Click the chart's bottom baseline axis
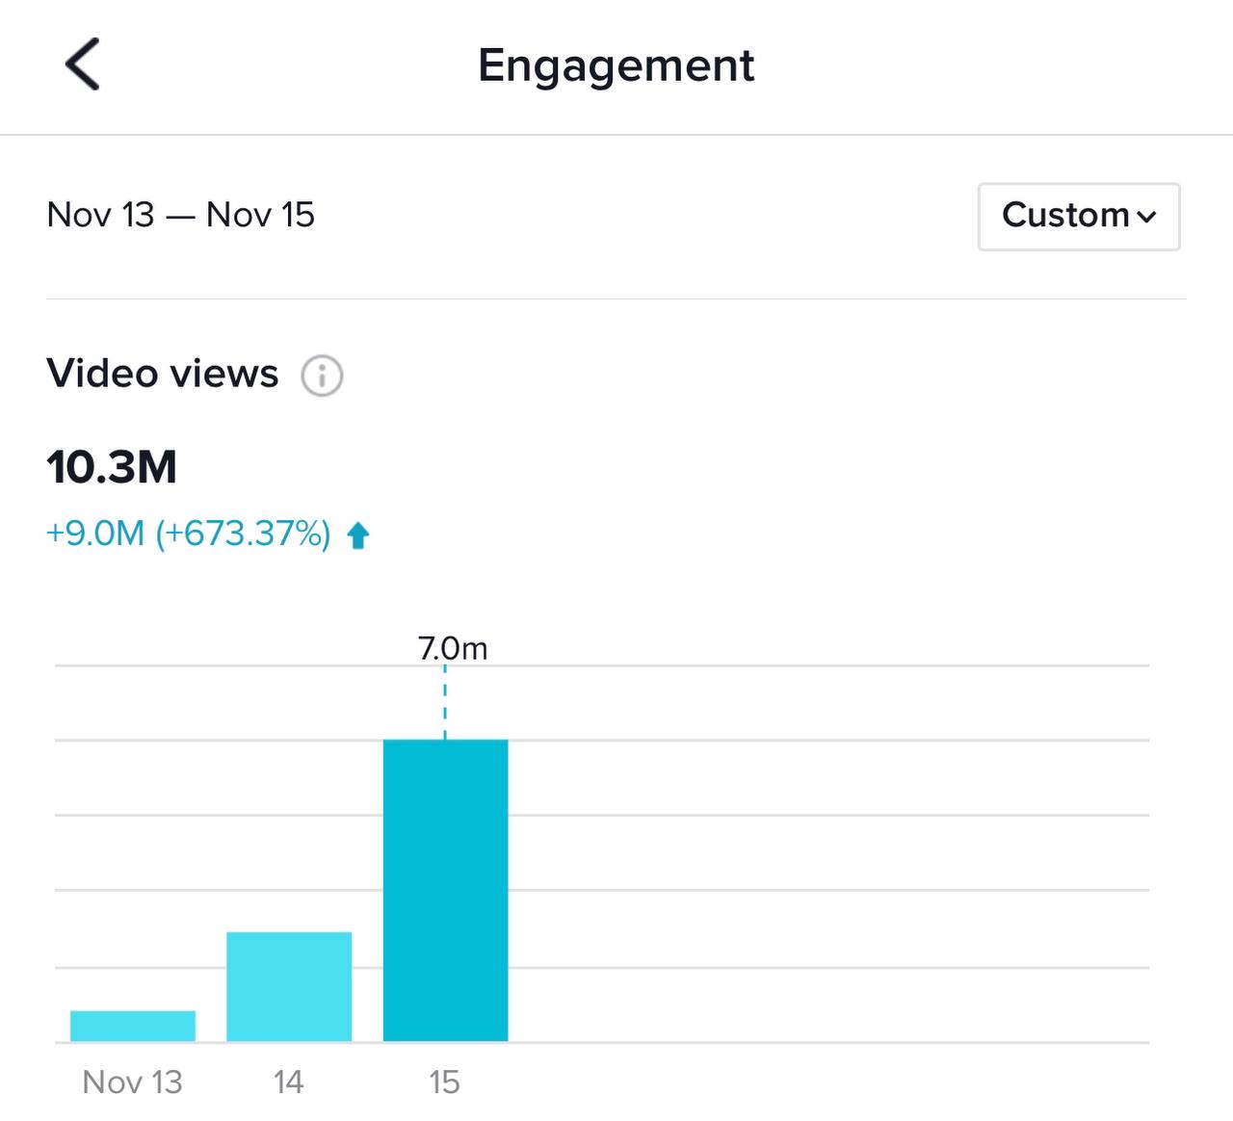 (828, 1042)
